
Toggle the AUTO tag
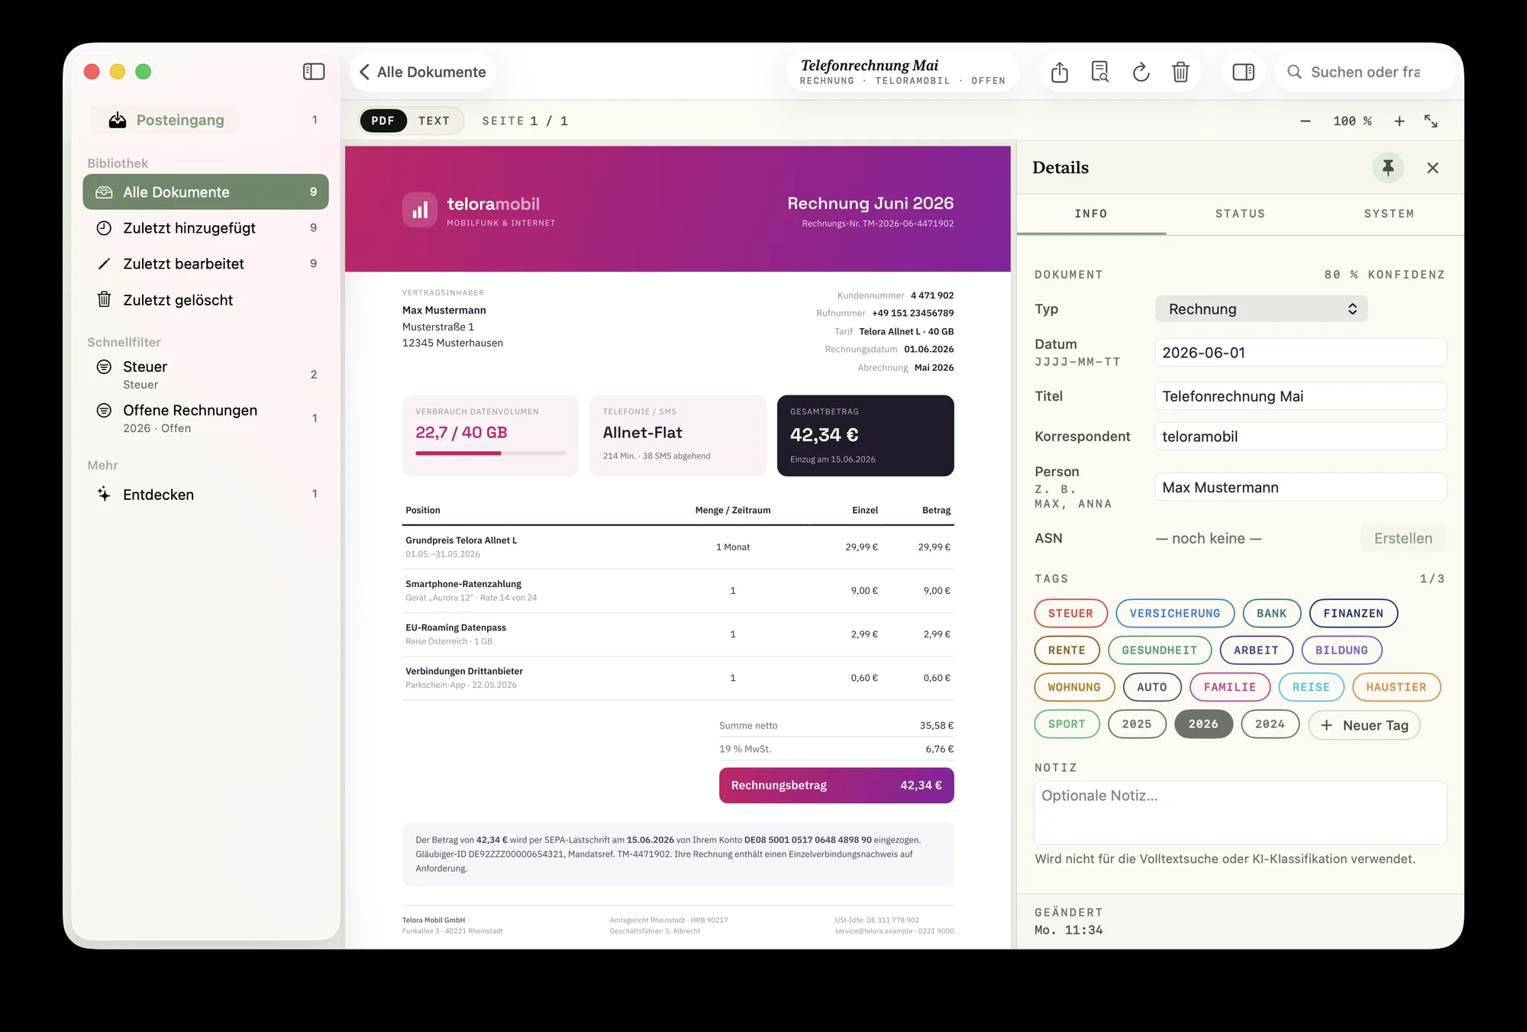point(1152,687)
